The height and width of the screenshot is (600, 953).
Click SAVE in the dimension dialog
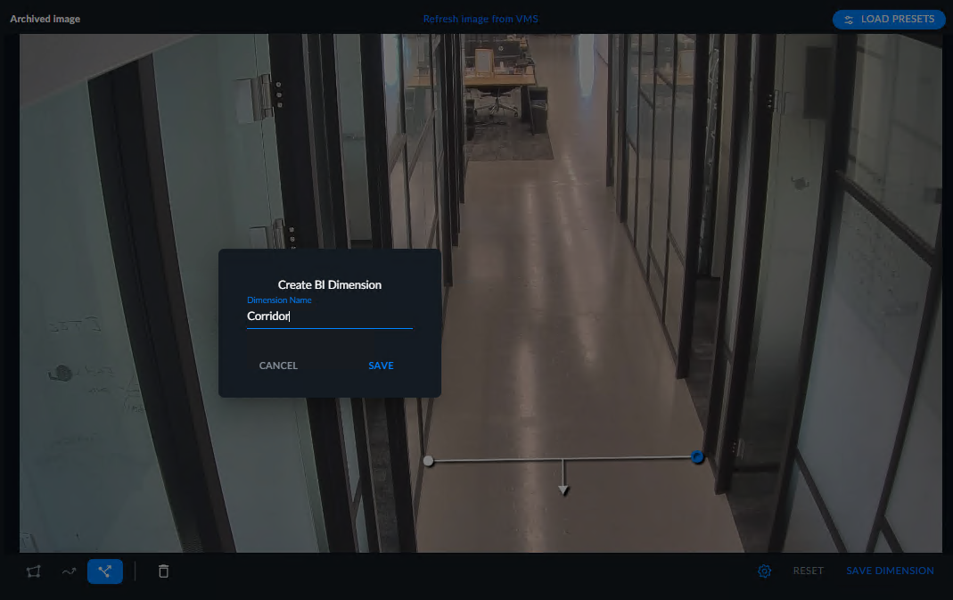click(x=381, y=366)
